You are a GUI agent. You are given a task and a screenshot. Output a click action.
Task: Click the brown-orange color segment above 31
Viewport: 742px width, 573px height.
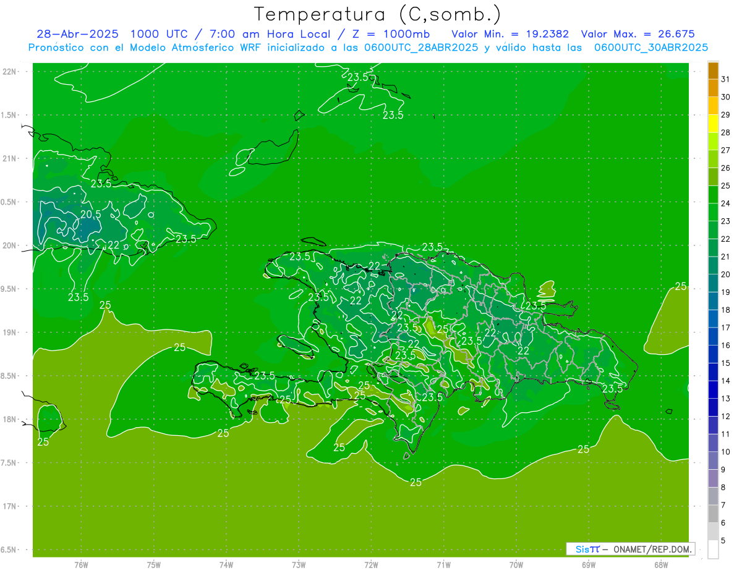713,71
